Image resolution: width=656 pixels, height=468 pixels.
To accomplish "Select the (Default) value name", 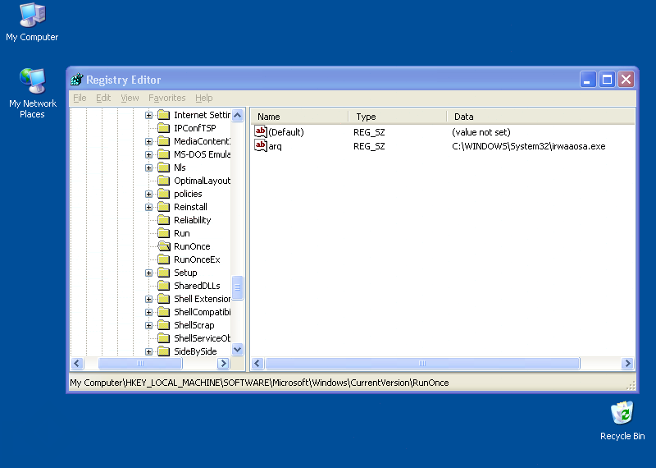I will [286, 132].
